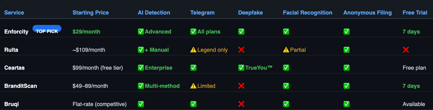
Task: Click the green check next to TrueYou™
Action: 241,68
